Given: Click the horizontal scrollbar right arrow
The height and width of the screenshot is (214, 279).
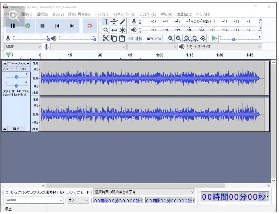Looking at the screenshot, I should 269,186.
